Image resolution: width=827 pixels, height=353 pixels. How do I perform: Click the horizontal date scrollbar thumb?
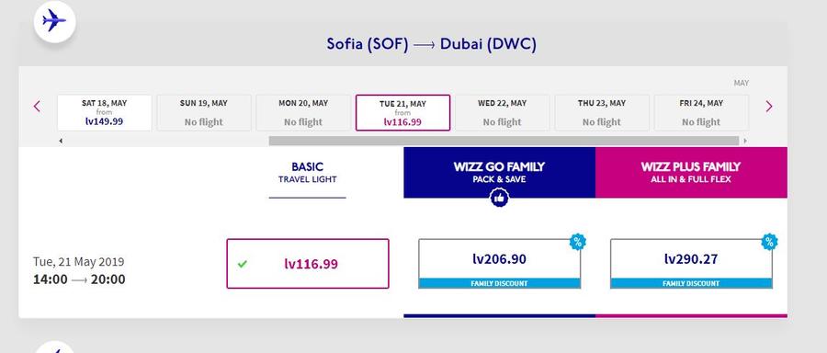pyautogui.click(x=504, y=141)
